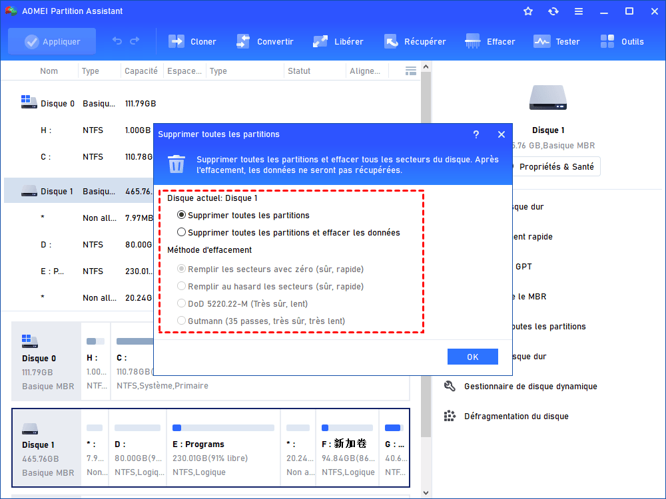Click the defragmentation dots icon

(450, 416)
